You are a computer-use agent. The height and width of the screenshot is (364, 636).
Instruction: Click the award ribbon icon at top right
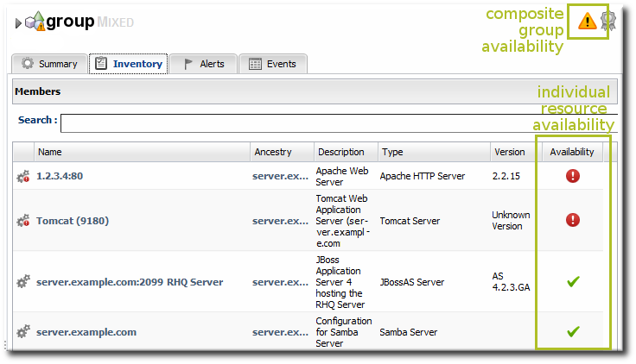click(x=607, y=21)
